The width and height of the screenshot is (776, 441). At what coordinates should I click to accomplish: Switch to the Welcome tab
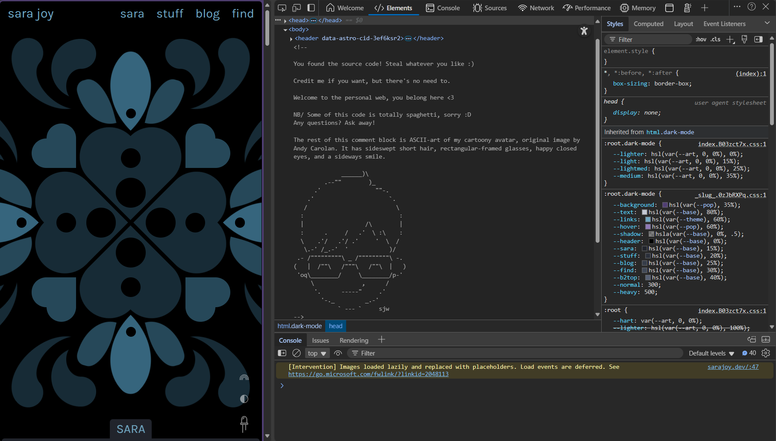[345, 8]
